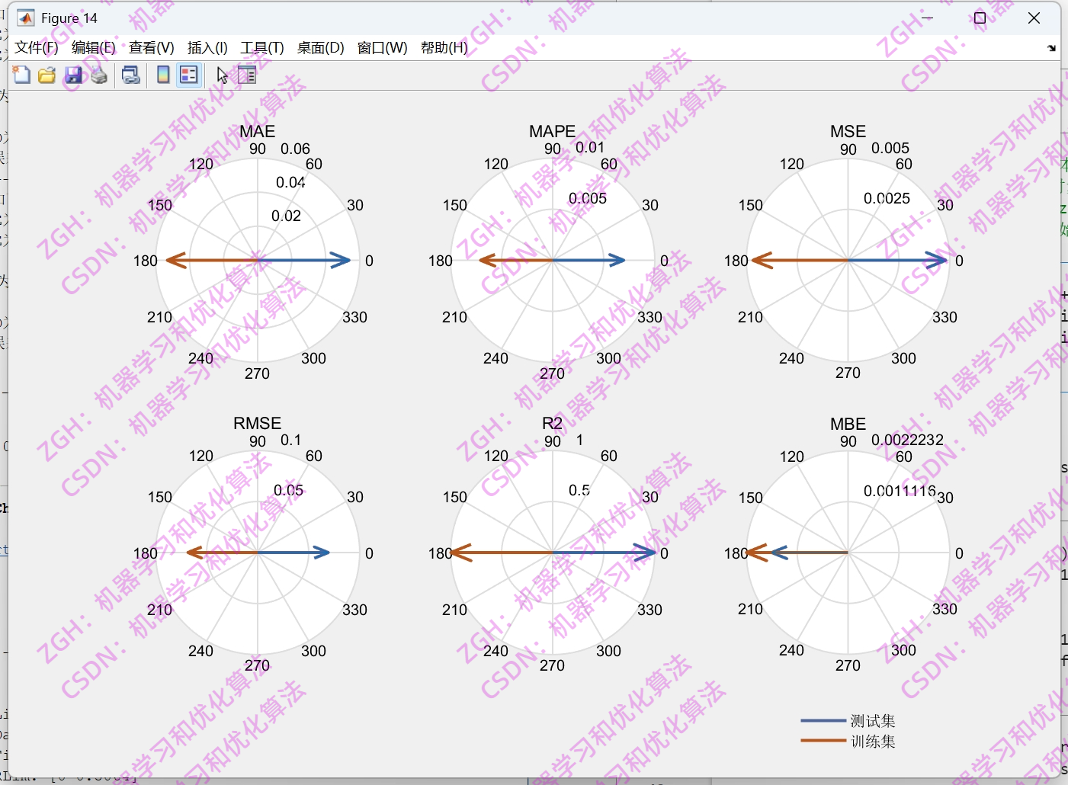Click the blue line sample beside 测试集 legend
This screenshot has width=1068, height=785.
(x=823, y=720)
